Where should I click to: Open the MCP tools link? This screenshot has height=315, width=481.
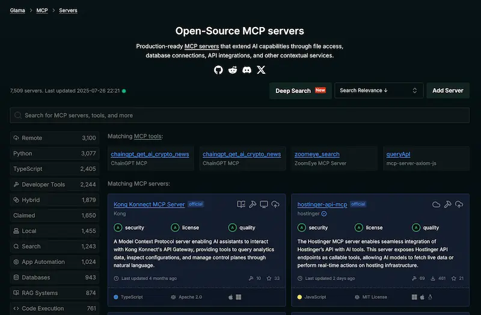[147, 136]
